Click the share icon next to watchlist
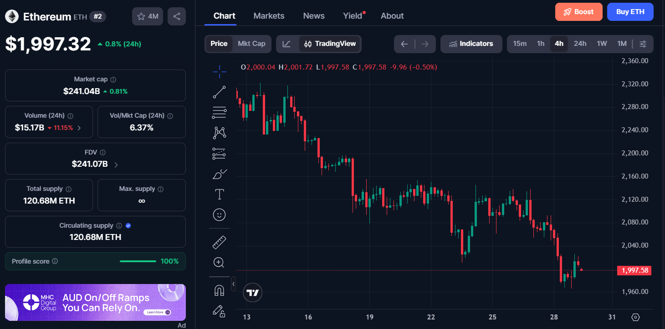Viewport: 665px width, 329px height. 177,16
